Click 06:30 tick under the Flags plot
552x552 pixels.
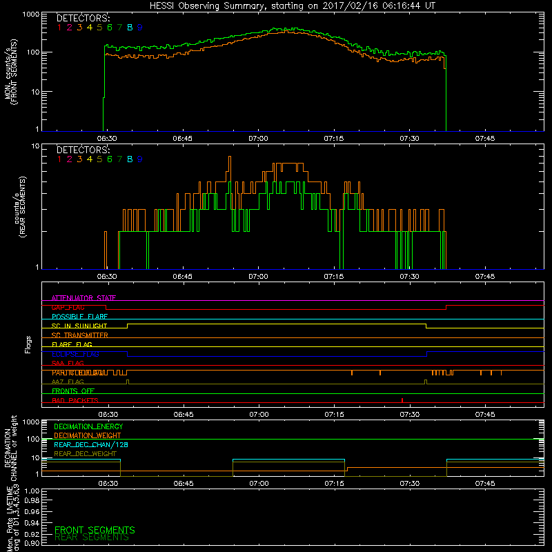coord(108,415)
